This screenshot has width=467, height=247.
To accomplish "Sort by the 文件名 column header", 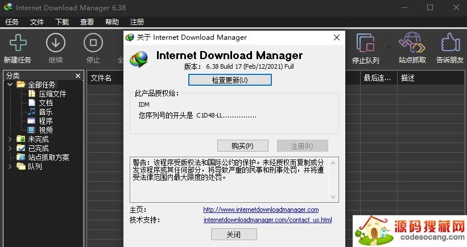I will [101, 78].
